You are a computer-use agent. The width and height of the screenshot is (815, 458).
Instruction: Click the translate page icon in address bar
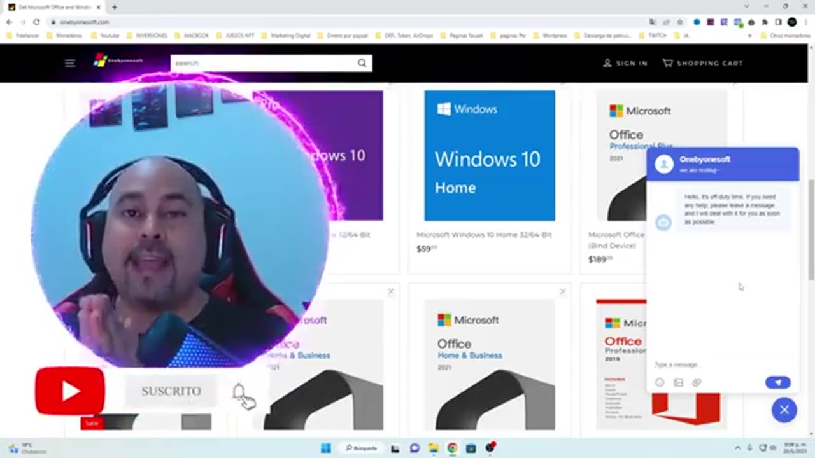click(653, 22)
